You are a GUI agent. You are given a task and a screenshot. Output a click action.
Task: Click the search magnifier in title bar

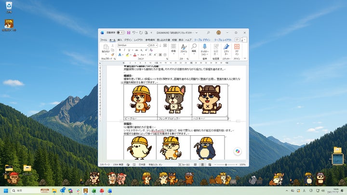coord(208,33)
